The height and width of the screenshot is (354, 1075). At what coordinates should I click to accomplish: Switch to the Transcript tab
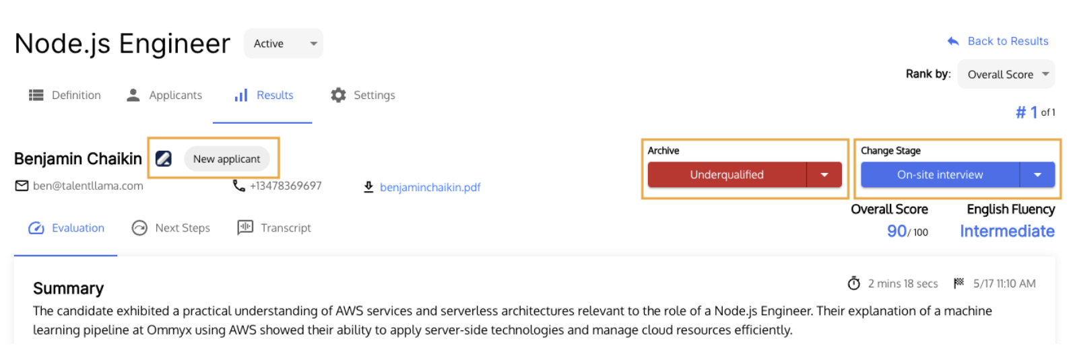pyautogui.click(x=274, y=228)
